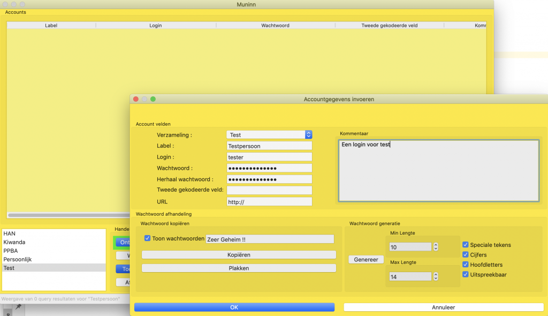Click the Max Lengte value field
The image size is (548, 316).
tap(410, 277)
